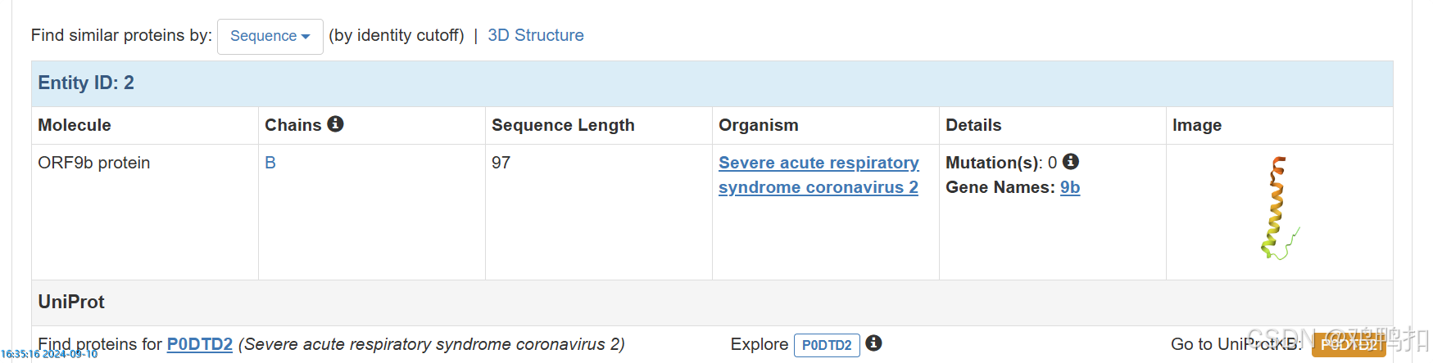Click the Organism column header

758,125
